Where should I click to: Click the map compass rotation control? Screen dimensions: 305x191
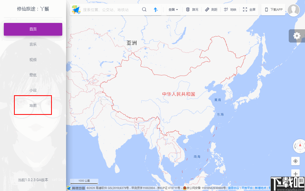[300, 146]
